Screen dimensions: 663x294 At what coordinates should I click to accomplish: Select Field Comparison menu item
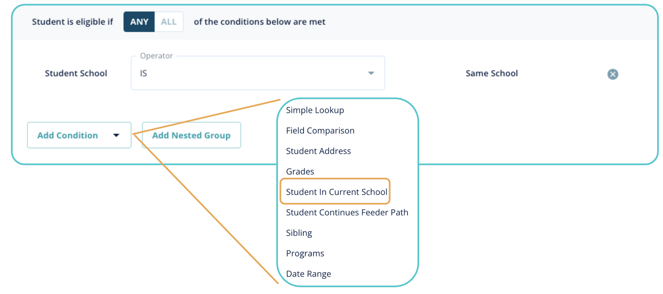(320, 131)
